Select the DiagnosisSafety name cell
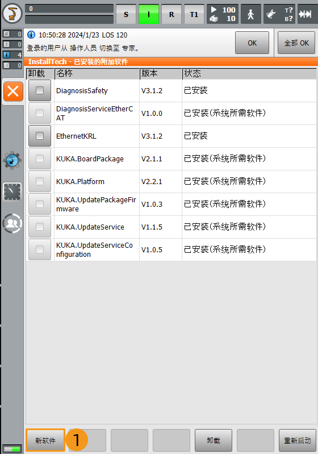This screenshot has height=454, width=318. point(97,90)
